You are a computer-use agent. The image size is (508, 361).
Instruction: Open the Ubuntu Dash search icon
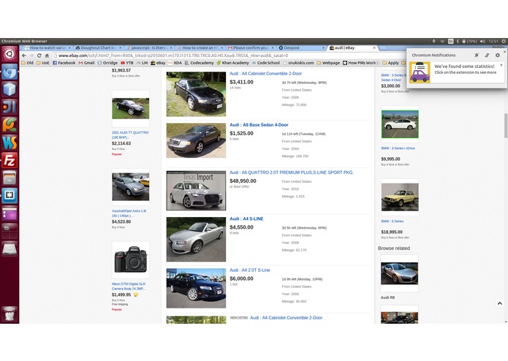[x=10, y=54]
